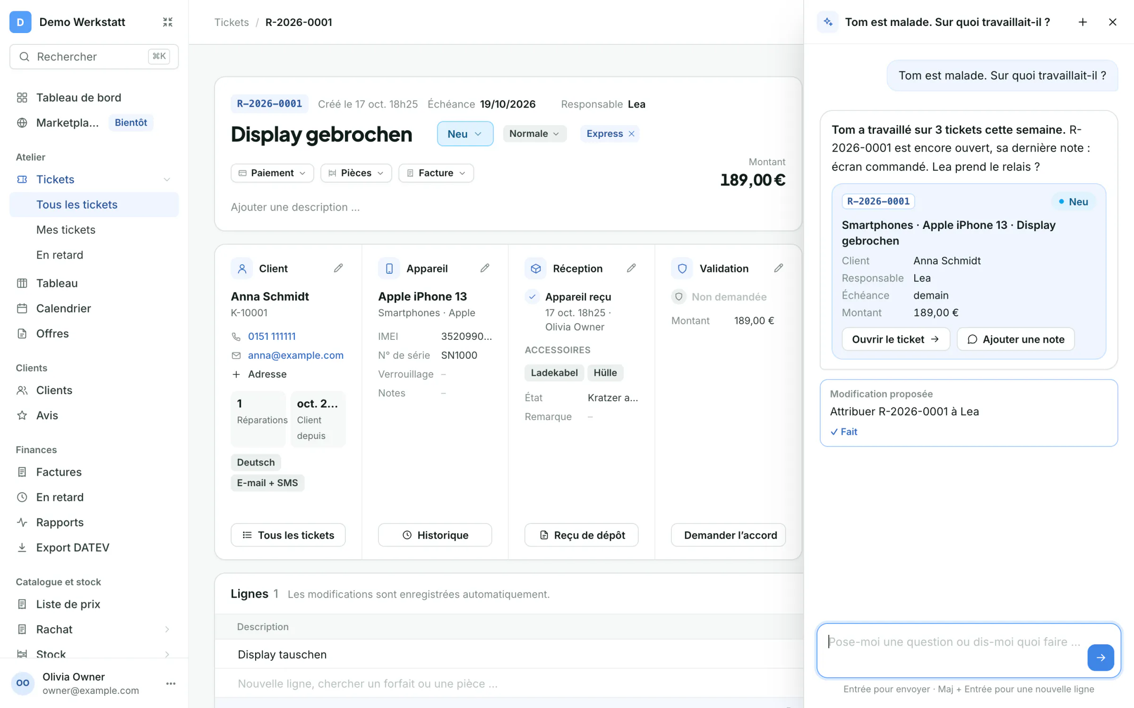This screenshot has height=708, width=1134.
Task: Click Tickets breadcrumb link
Action: (232, 22)
